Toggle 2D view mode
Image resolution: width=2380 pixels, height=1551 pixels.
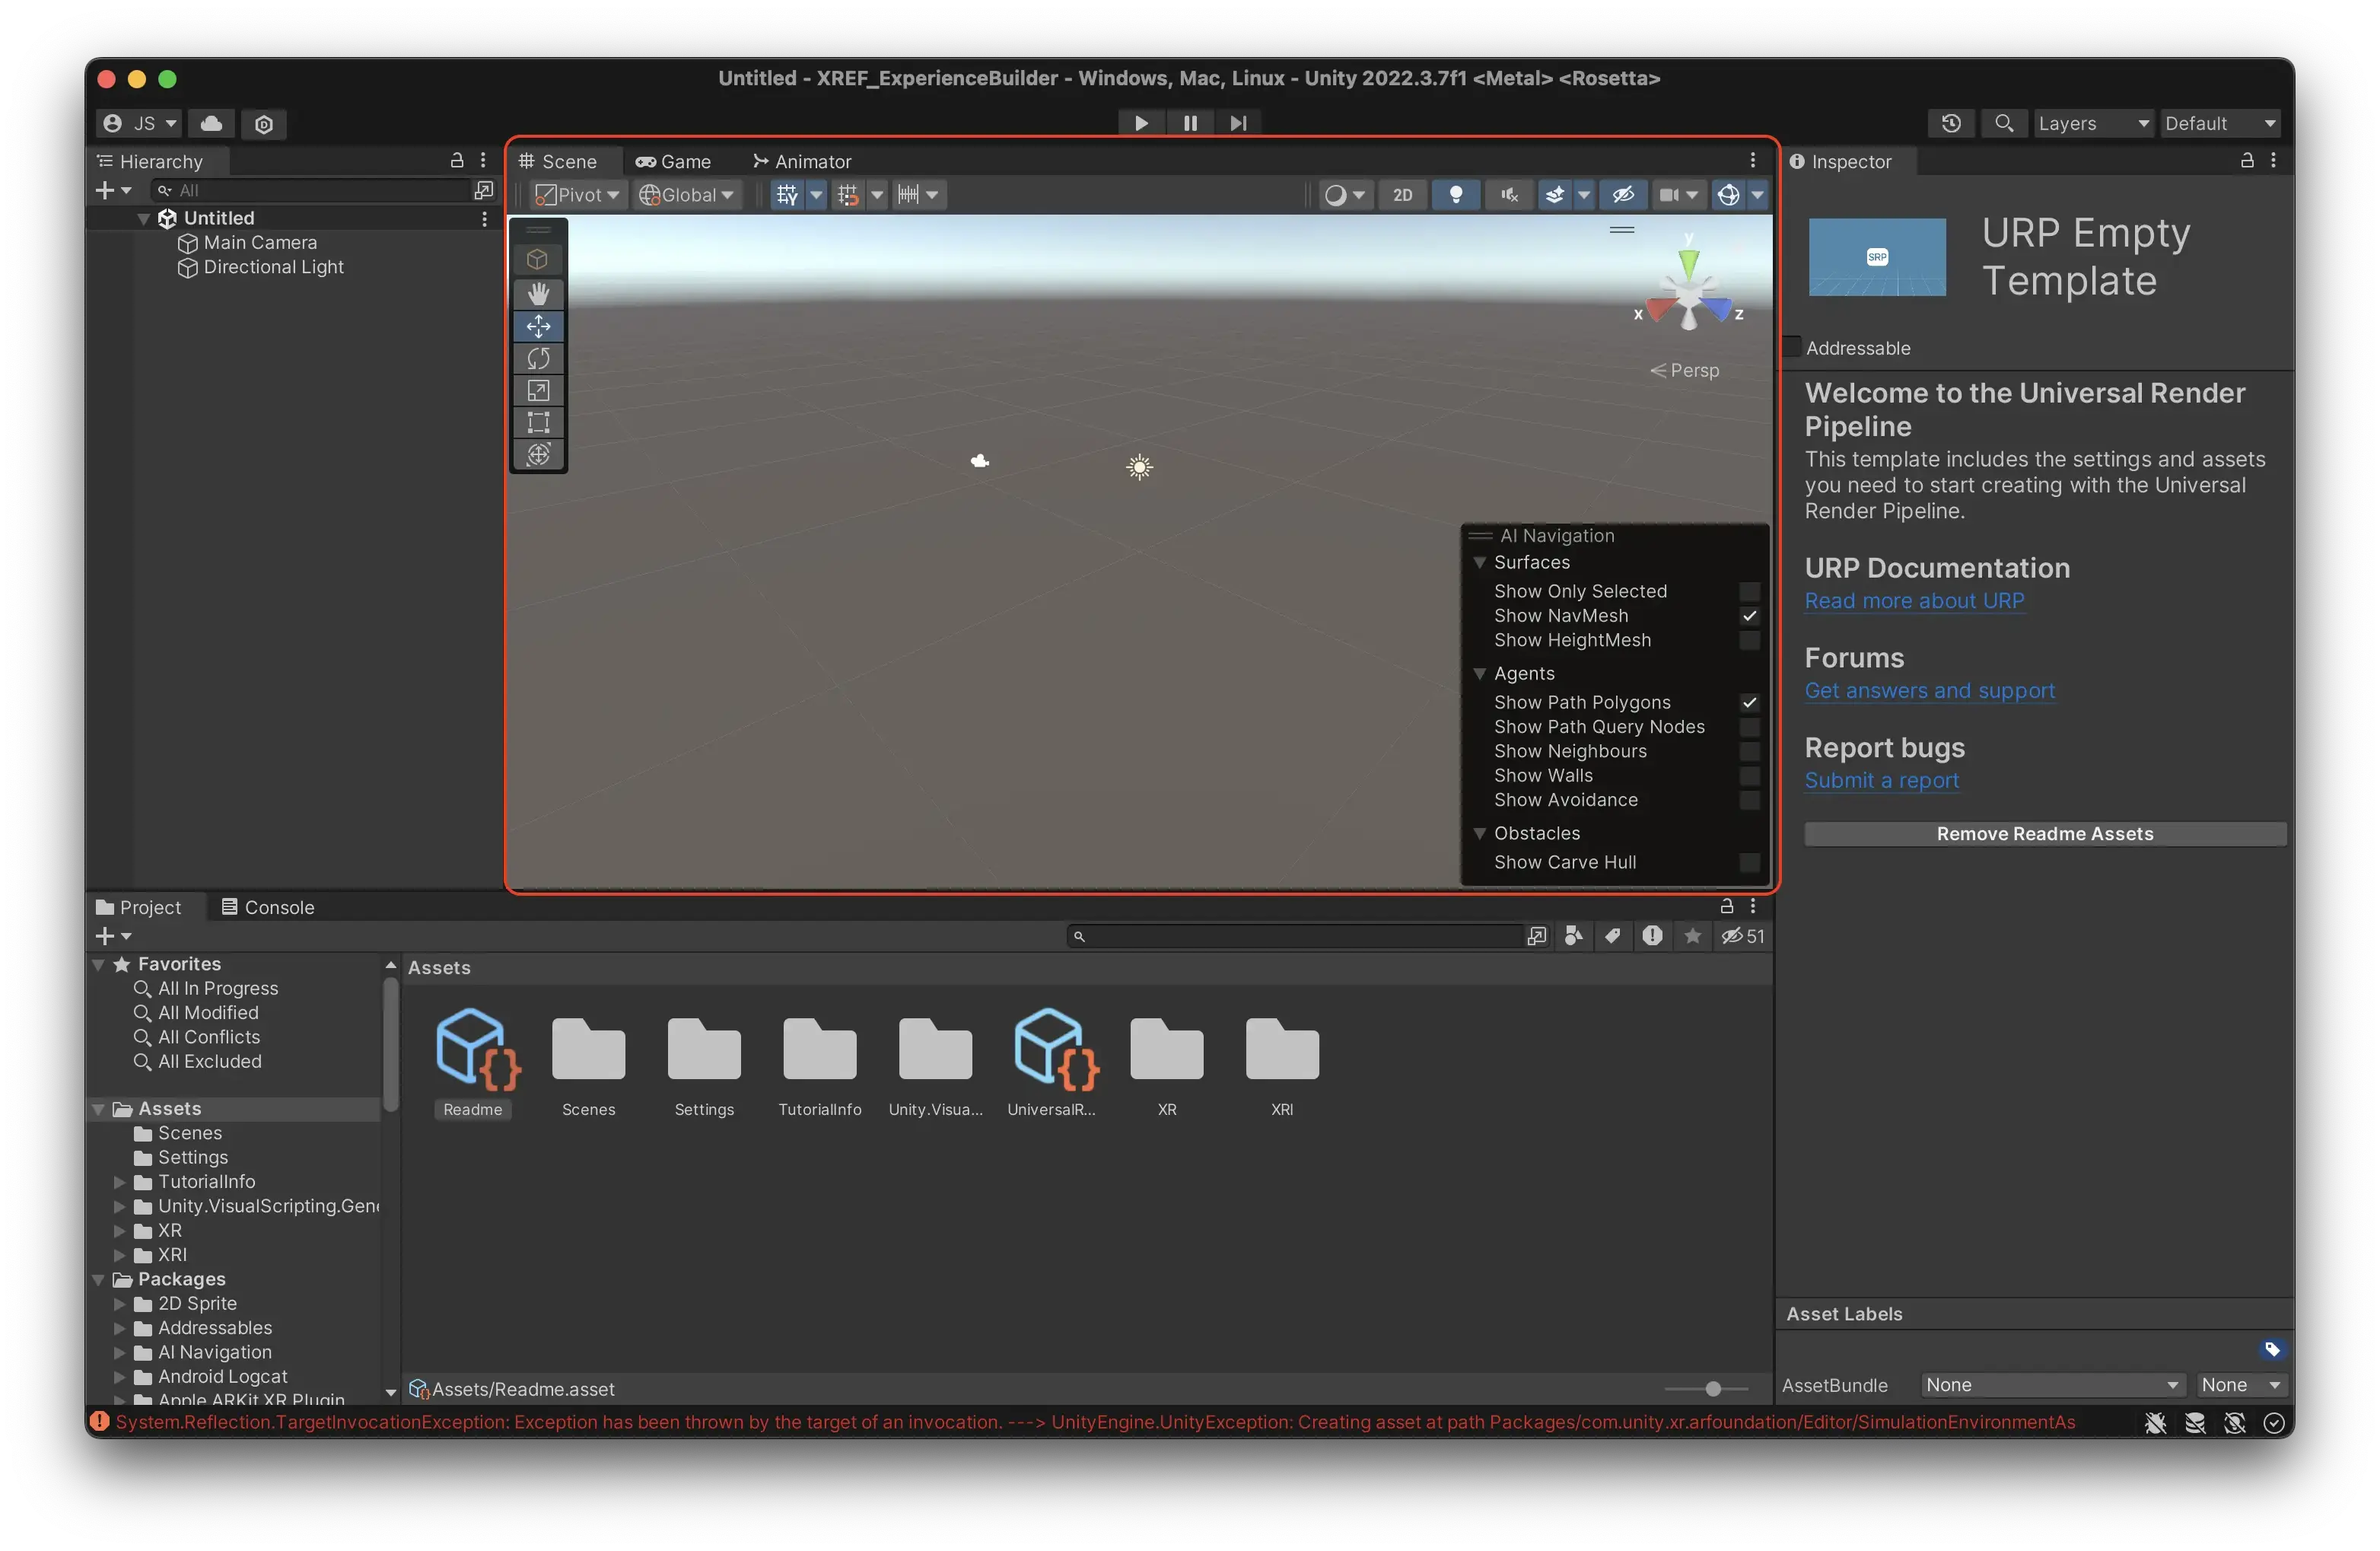point(1402,195)
